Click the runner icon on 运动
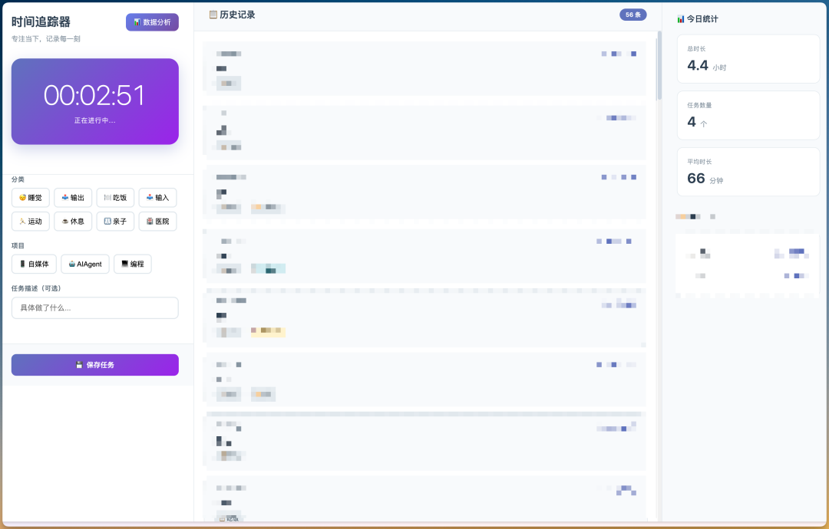 [x=22, y=222]
